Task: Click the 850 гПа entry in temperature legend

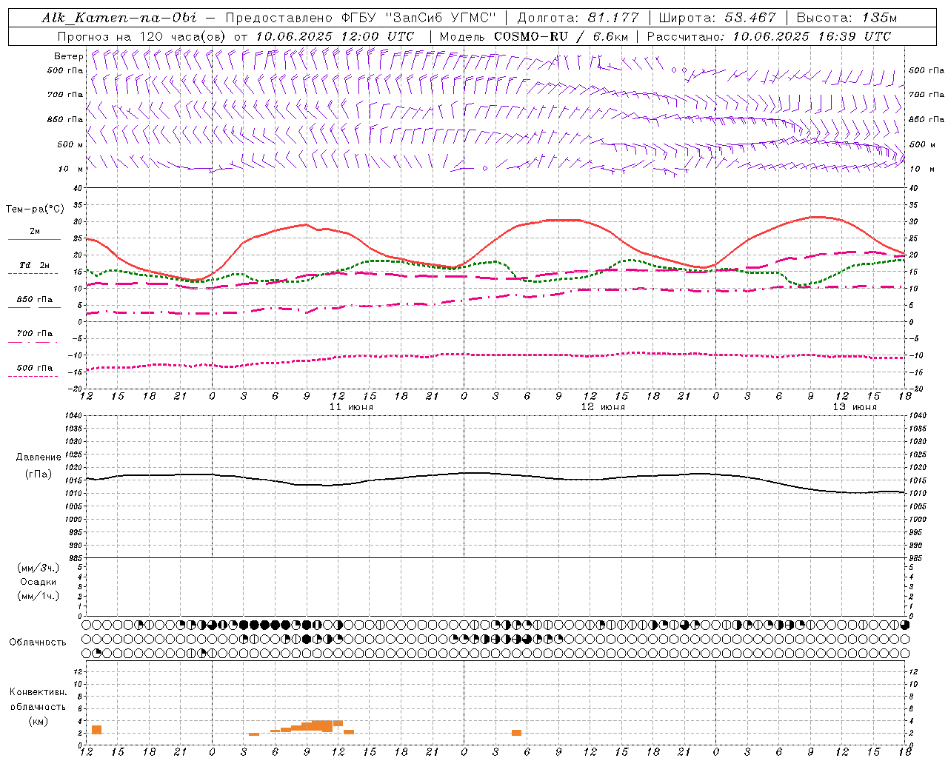Action: [35, 300]
